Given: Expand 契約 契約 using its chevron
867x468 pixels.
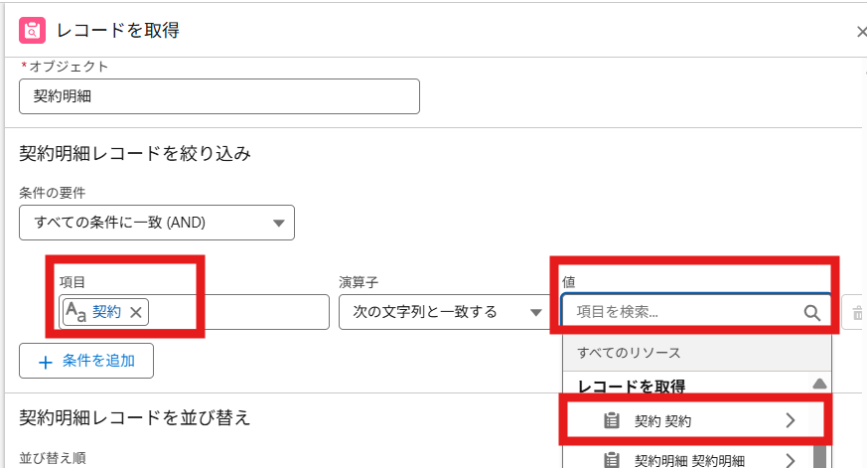Looking at the screenshot, I should tap(790, 420).
